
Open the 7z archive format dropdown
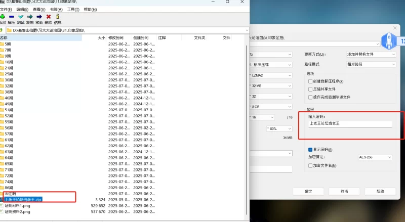pyautogui.click(x=271, y=55)
